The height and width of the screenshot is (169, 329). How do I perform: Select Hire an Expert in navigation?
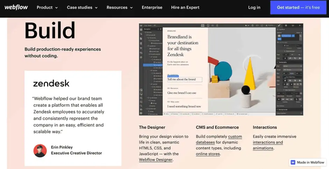pos(185,7)
